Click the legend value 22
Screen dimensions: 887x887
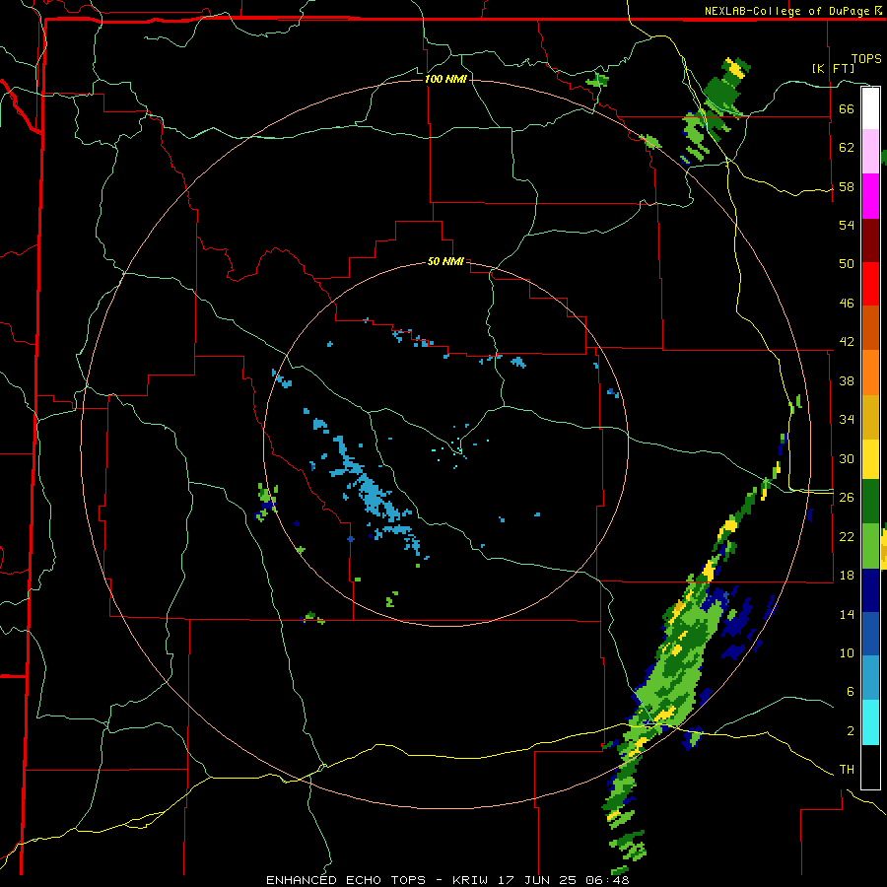click(847, 536)
